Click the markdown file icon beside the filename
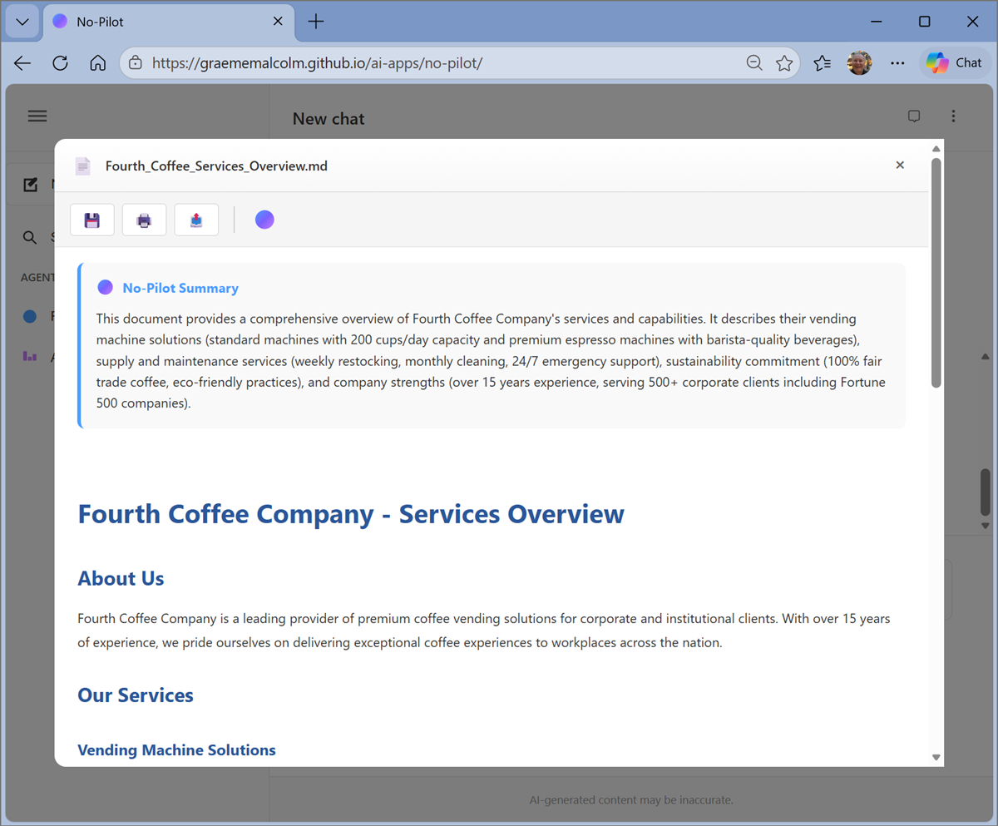 pyautogui.click(x=83, y=166)
